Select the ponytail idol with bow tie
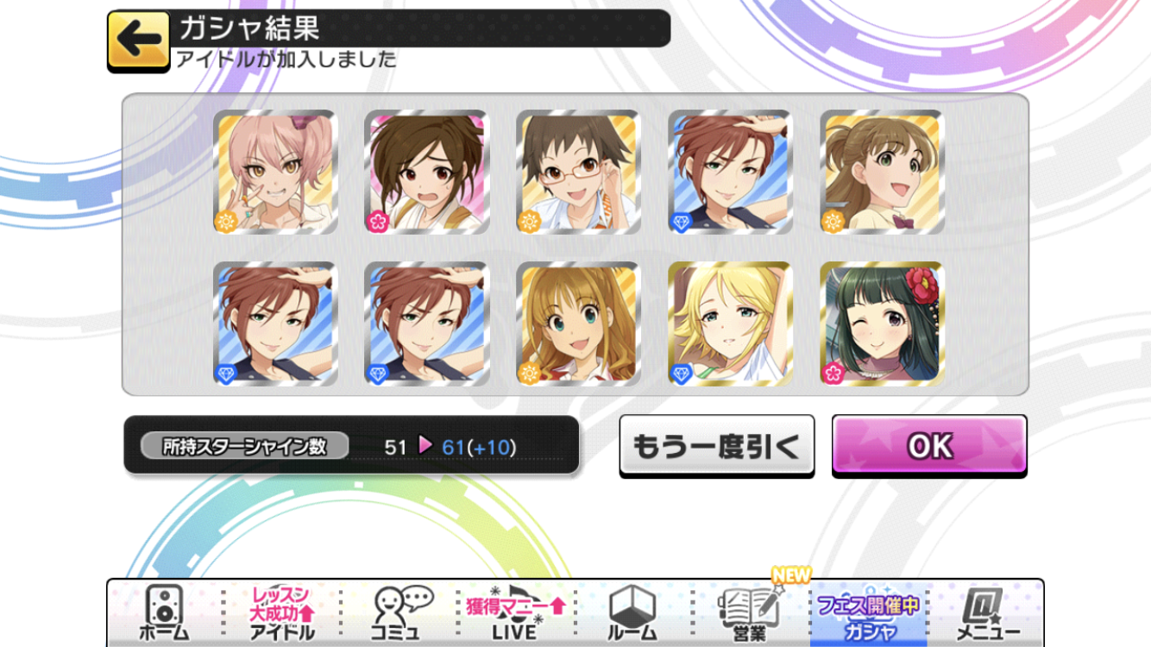This screenshot has width=1151, height=647. (882, 173)
